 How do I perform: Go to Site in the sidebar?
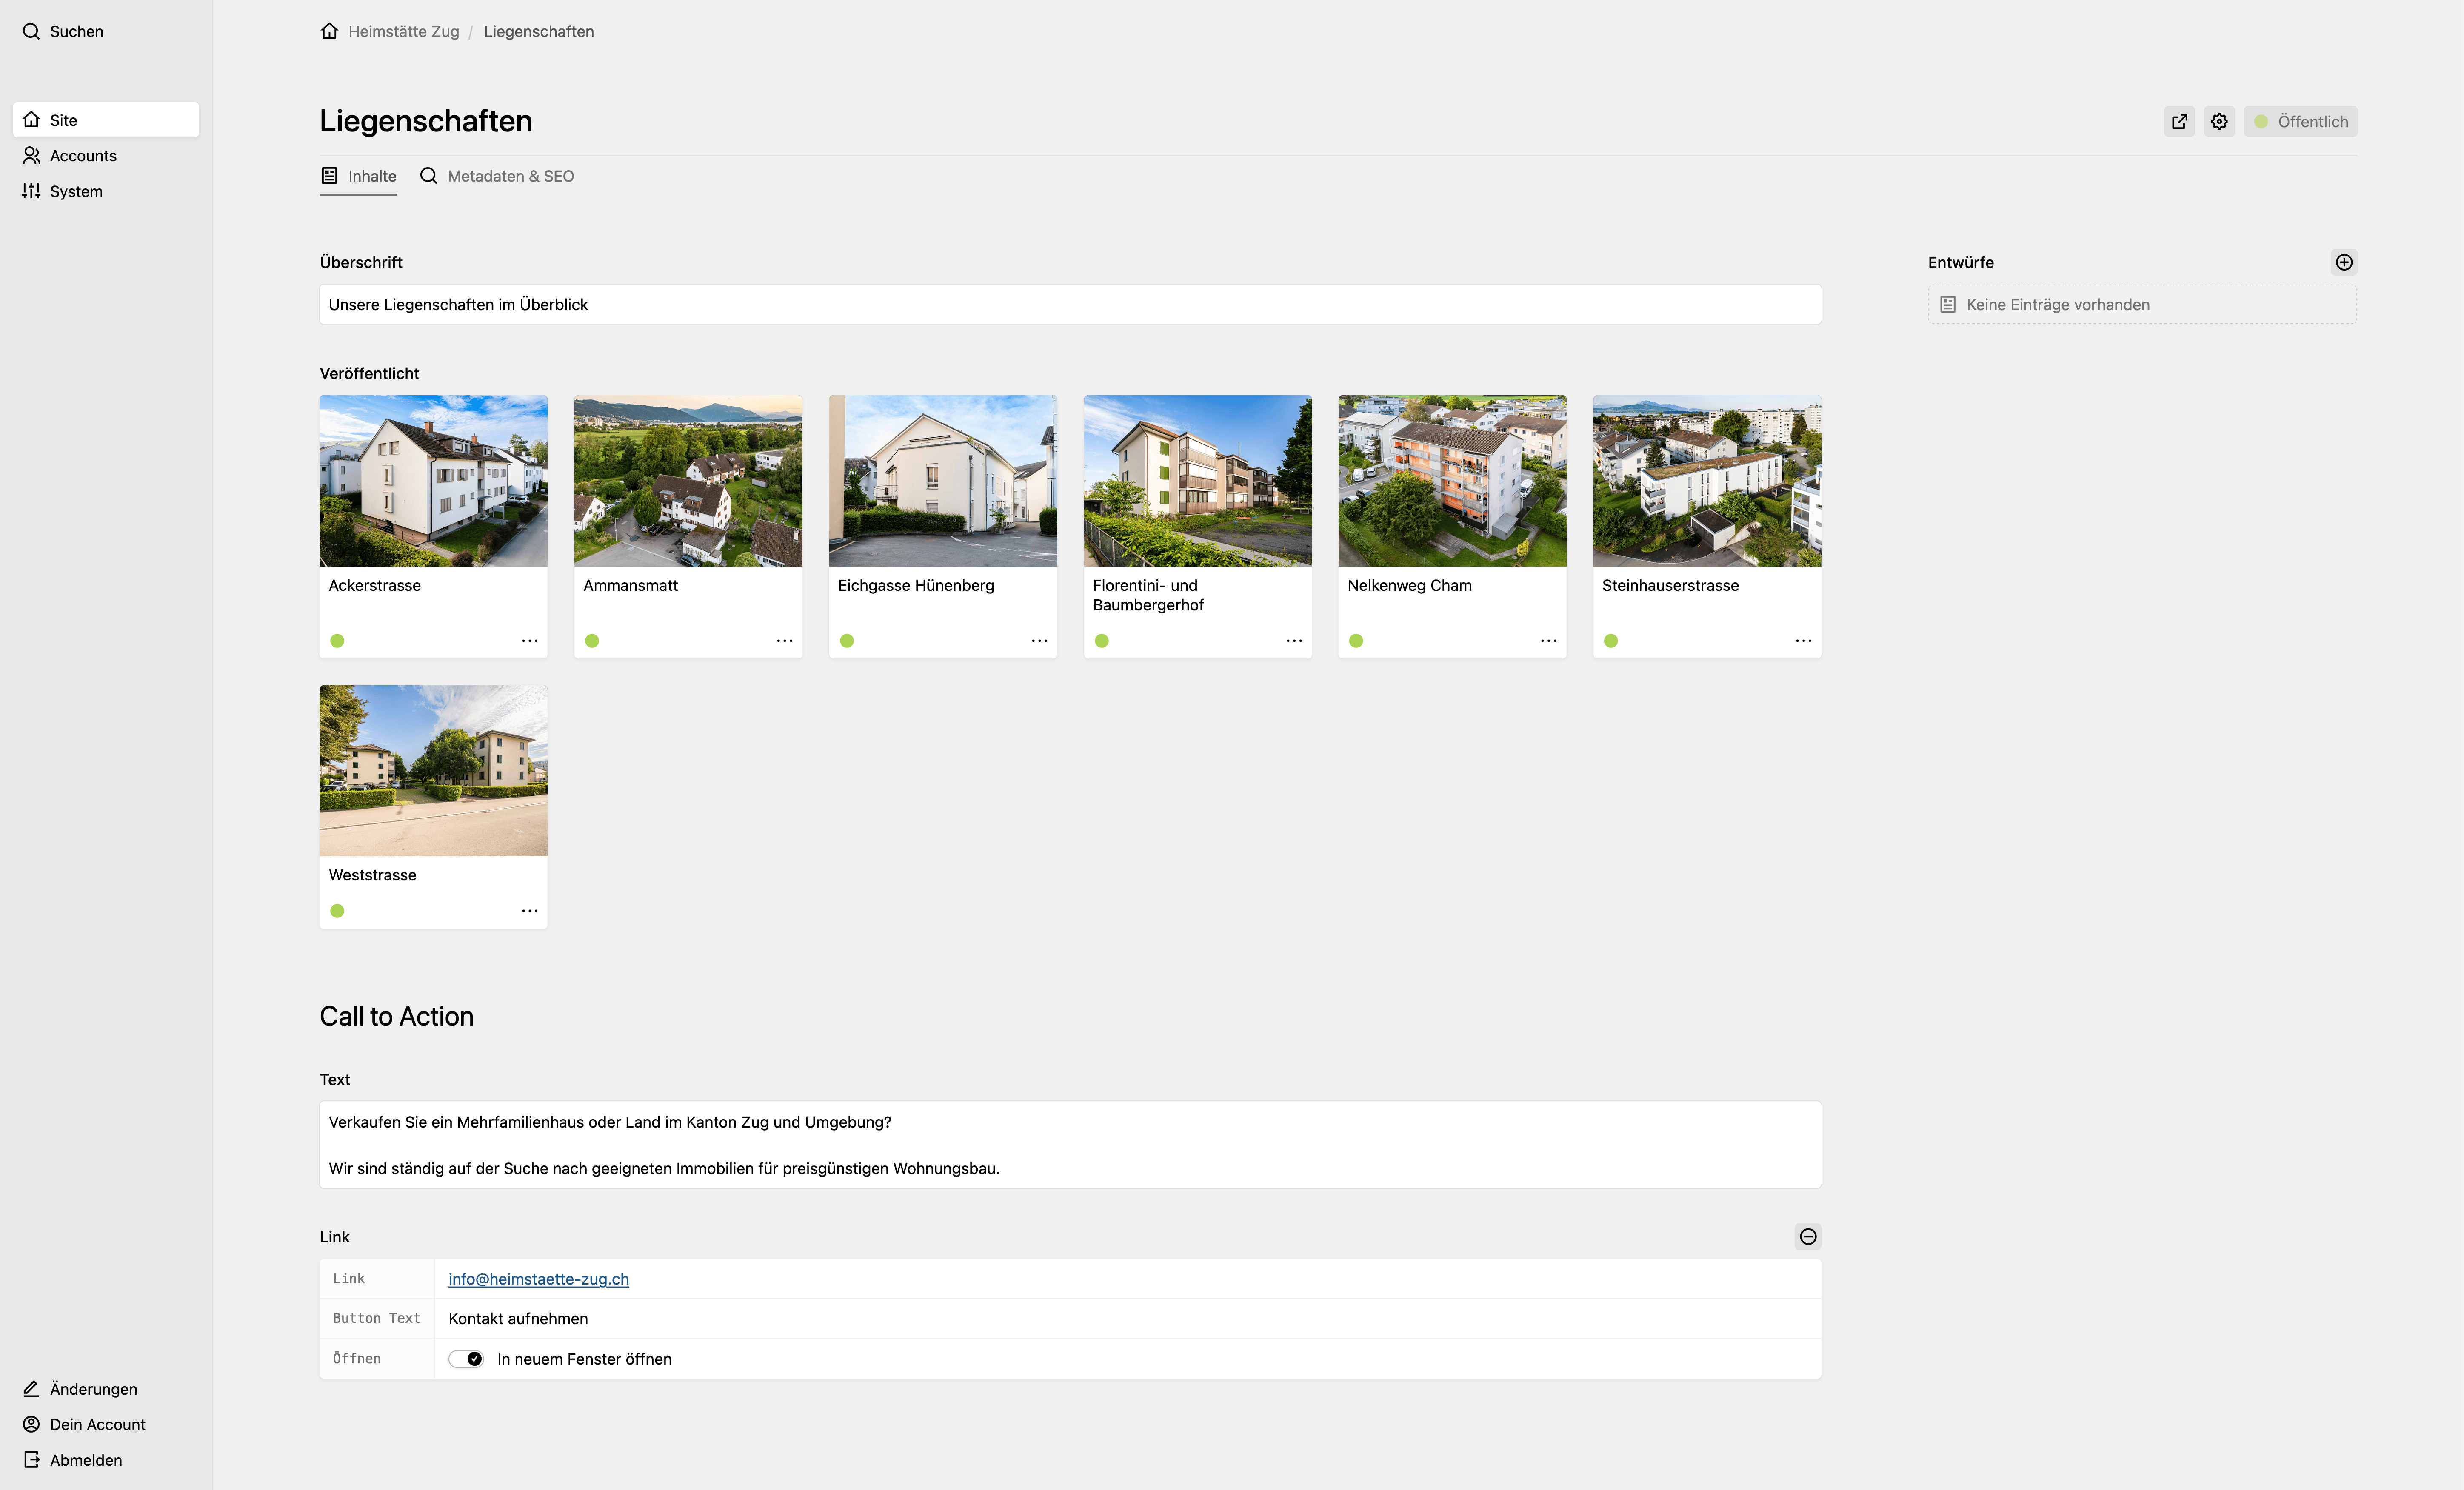106,120
